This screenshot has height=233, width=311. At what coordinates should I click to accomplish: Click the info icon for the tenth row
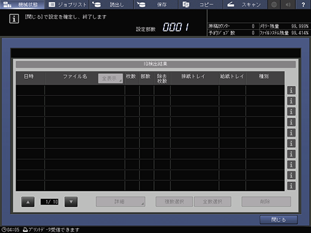(291, 186)
